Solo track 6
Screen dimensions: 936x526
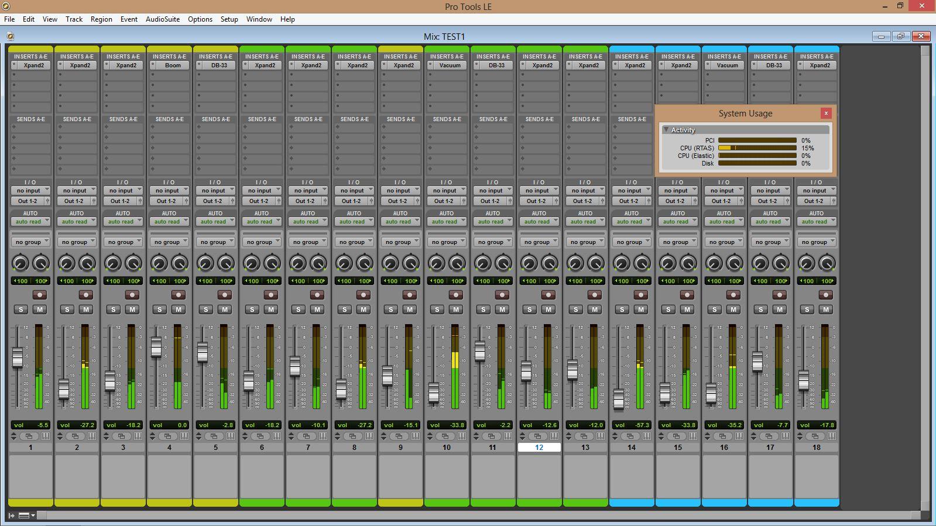[252, 310]
